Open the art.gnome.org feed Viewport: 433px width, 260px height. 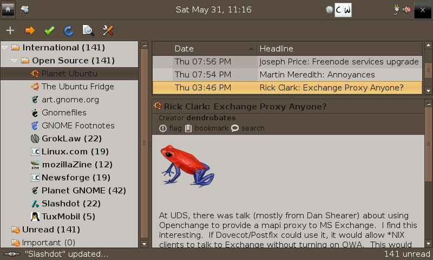[69, 100]
